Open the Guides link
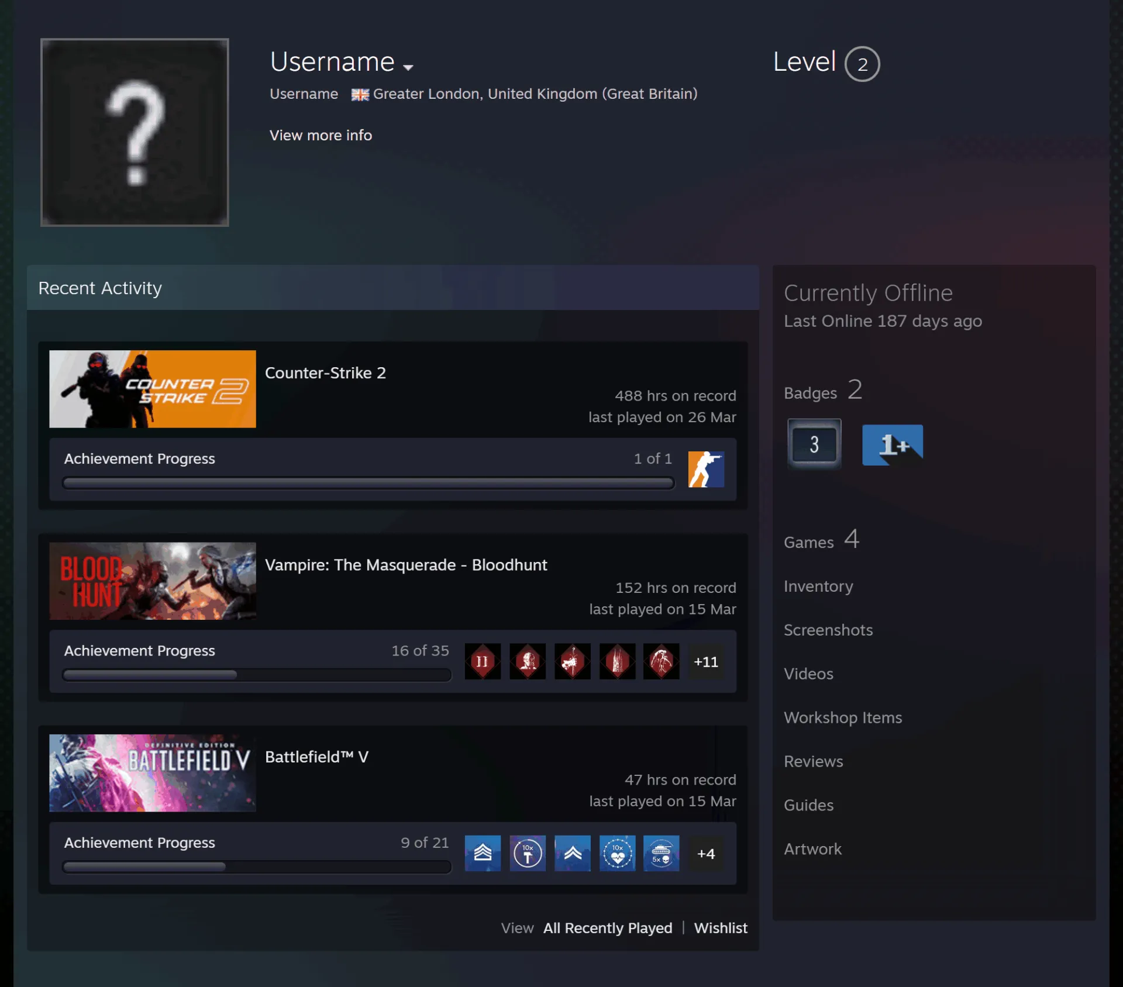 tap(809, 805)
